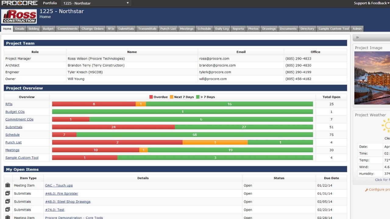Click the Configure project link

(x=379, y=189)
